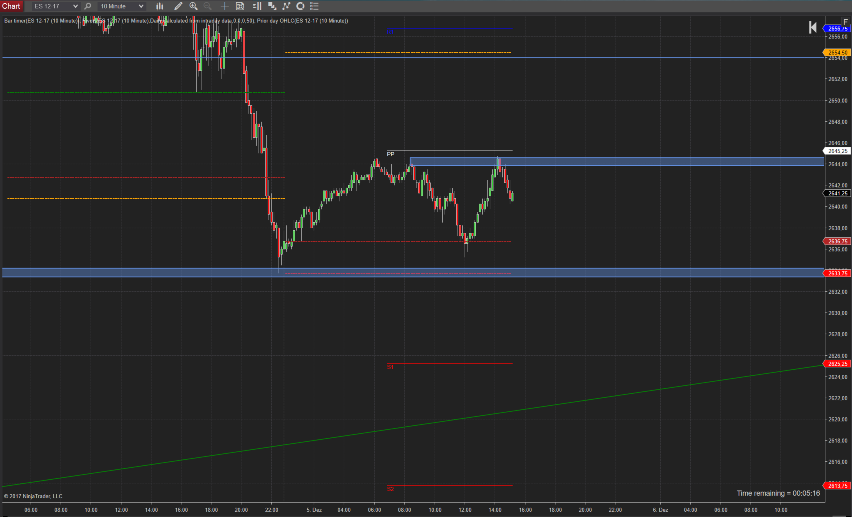Select the PP pivot label

[391, 154]
